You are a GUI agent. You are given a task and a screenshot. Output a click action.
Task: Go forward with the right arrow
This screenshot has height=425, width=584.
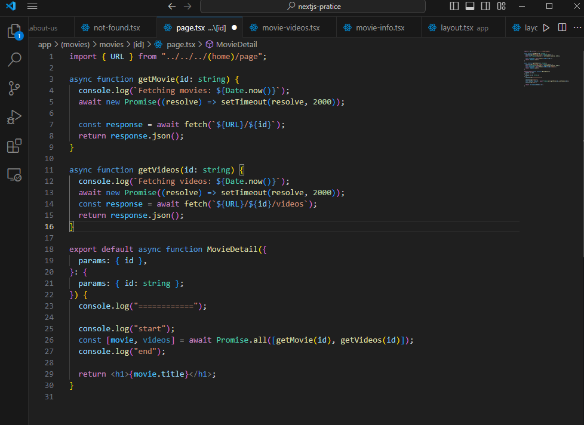(x=188, y=7)
